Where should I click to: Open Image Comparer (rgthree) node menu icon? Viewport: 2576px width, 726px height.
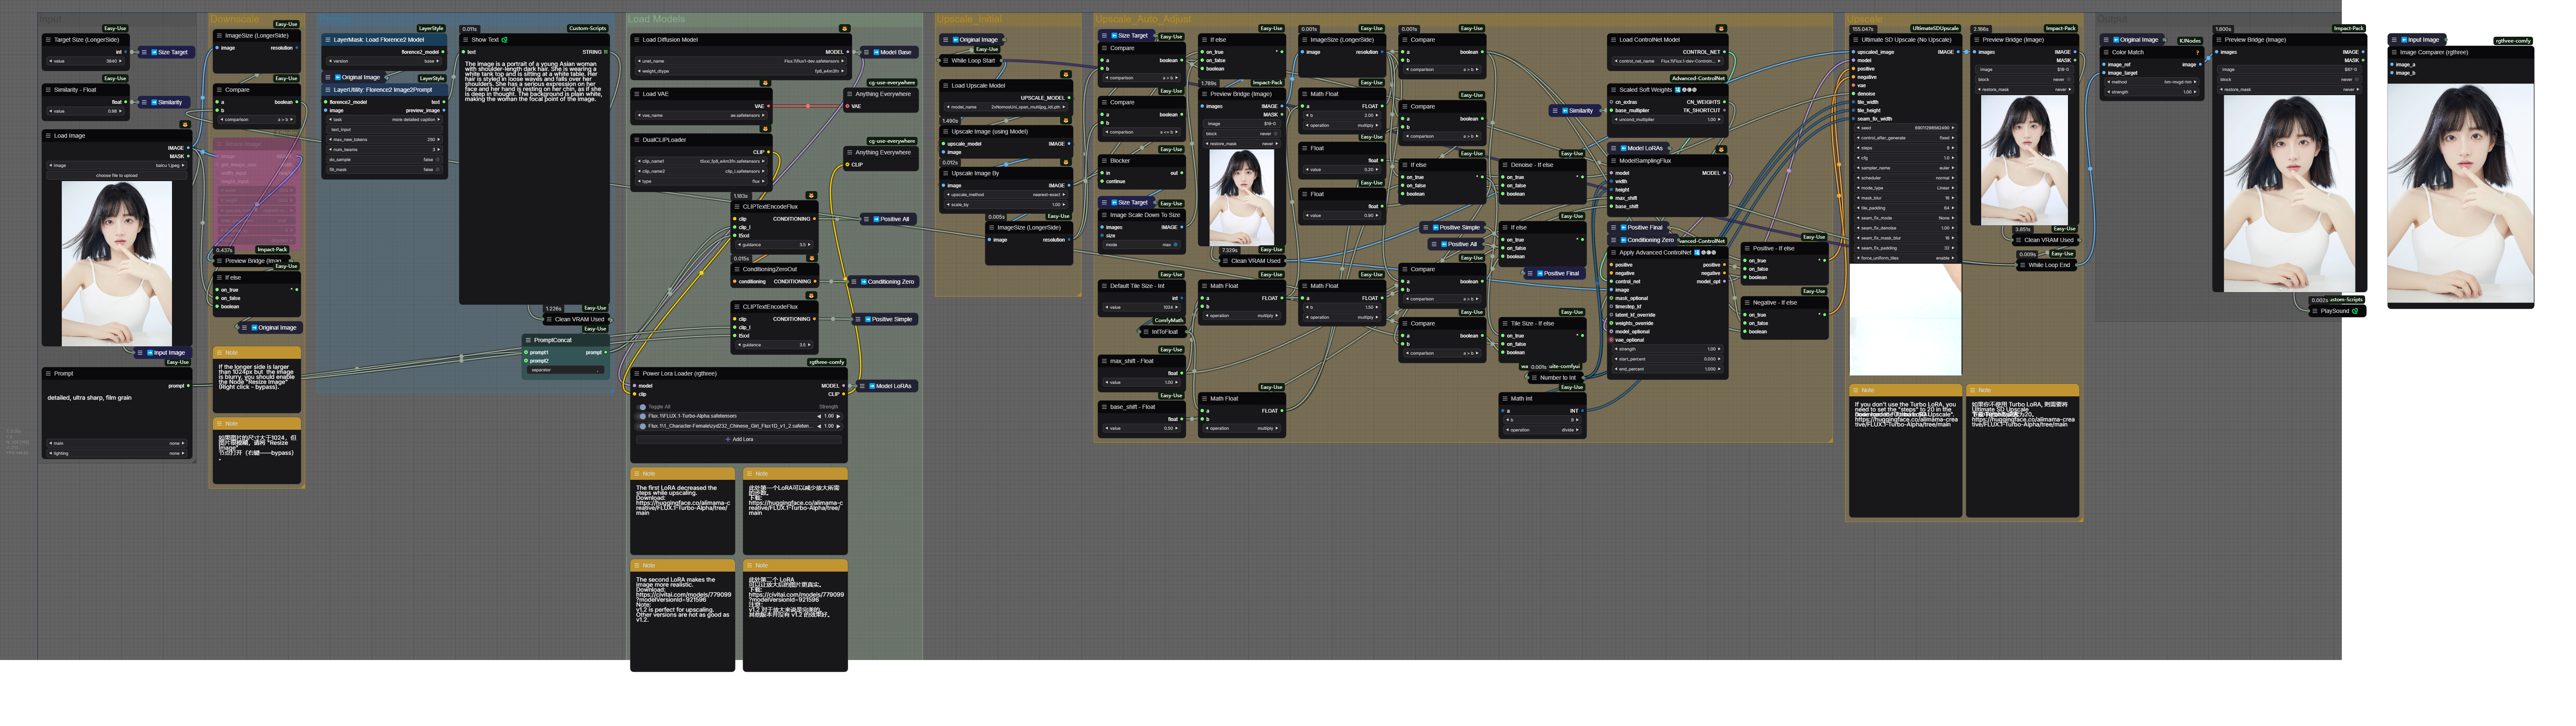click(x=2394, y=52)
